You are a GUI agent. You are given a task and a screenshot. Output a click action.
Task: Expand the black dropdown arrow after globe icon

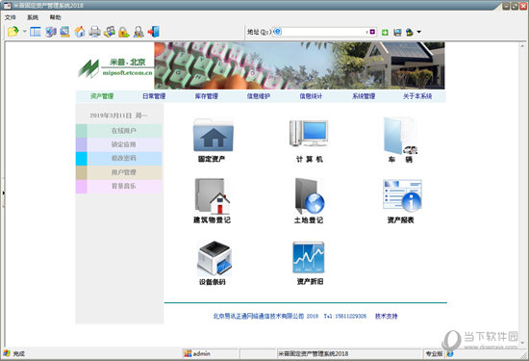pos(419,32)
